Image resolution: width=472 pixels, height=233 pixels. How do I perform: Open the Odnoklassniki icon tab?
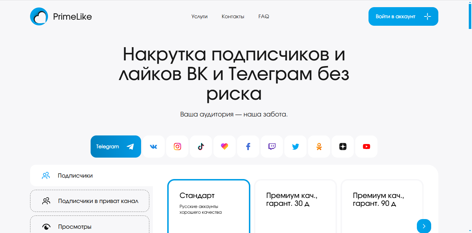[319, 147]
